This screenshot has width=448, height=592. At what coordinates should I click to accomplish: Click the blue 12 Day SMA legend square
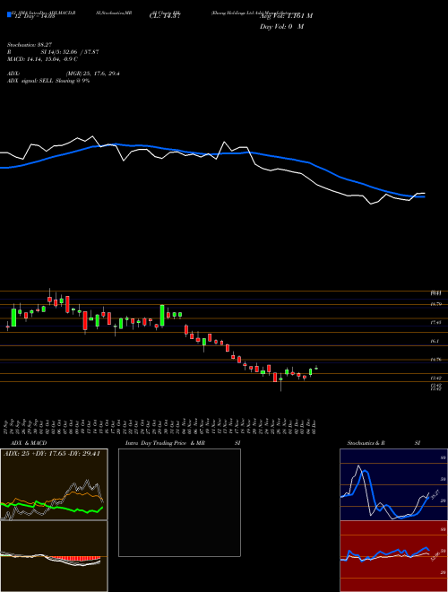click(9, 15)
